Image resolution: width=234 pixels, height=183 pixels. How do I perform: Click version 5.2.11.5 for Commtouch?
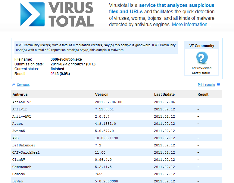(x=103, y=167)
